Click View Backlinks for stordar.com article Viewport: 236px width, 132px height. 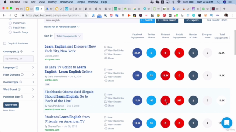tap(114, 73)
